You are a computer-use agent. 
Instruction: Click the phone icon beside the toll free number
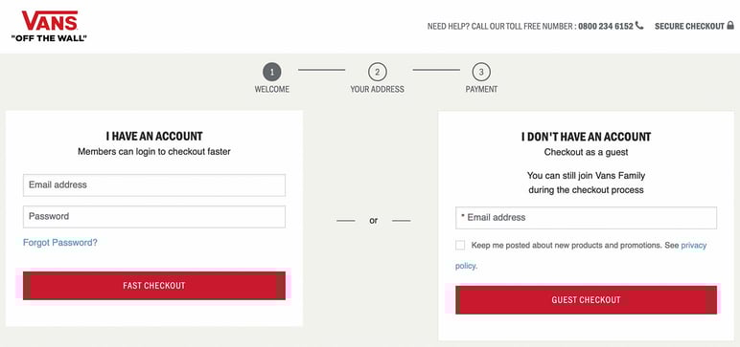pyautogui.click(x=639, y=26)
